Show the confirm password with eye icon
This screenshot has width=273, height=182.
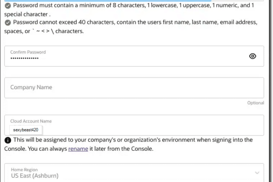pos(252,56)
